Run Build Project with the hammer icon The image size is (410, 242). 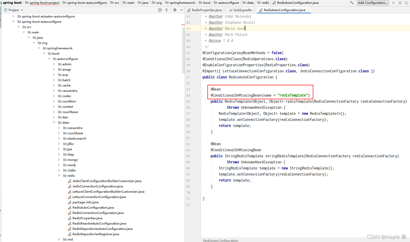[352, 3]
